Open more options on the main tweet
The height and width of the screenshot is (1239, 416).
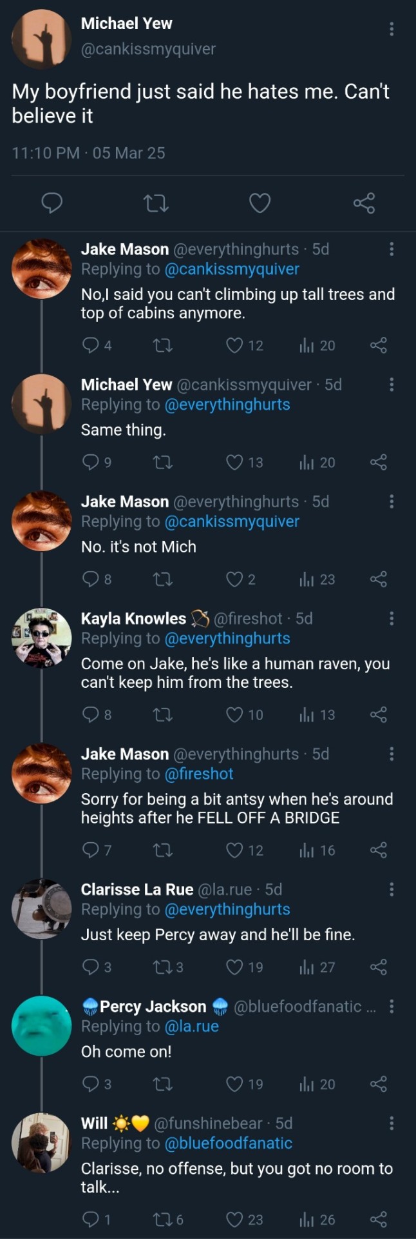392,29
